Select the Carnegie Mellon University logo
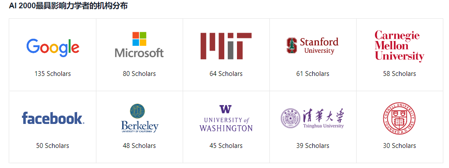The height and width of the screenshot is (168, 449). (399, 46)
